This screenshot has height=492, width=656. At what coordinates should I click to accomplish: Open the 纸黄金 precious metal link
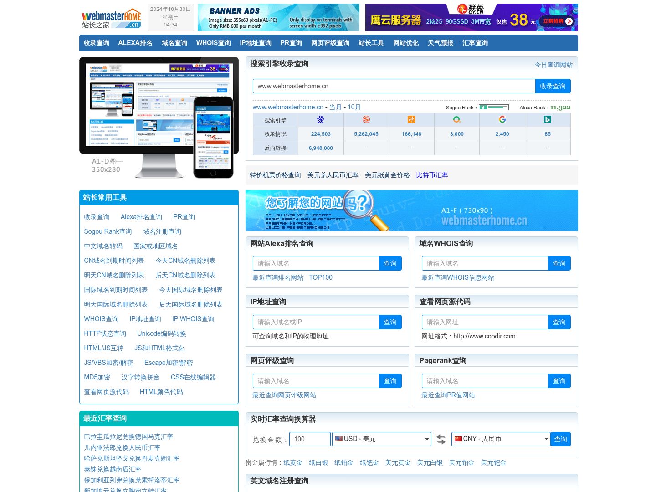coord(293,462)
